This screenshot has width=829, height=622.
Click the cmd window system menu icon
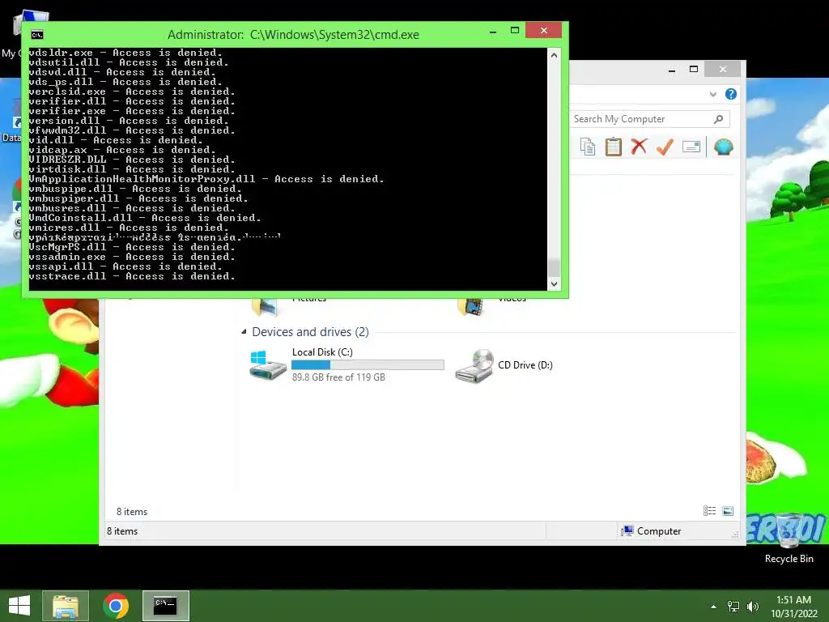click(37, 35)
